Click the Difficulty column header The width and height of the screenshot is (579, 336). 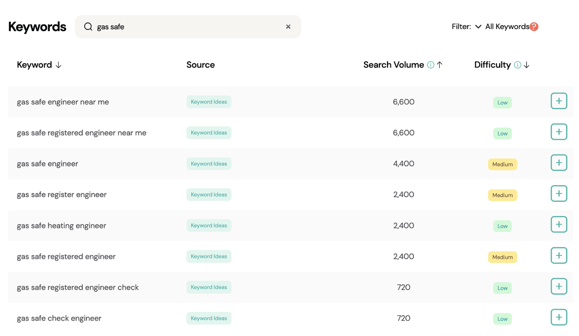tap(493, 65)
